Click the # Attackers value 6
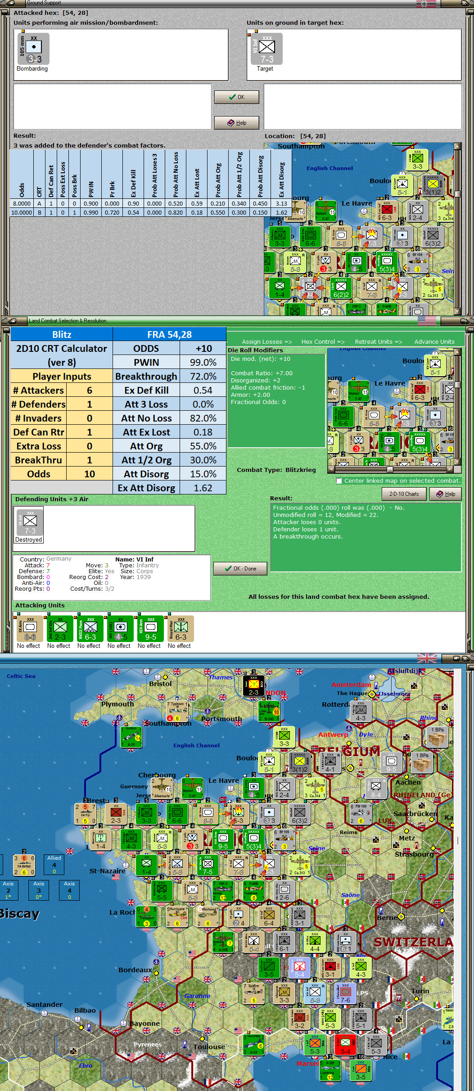Screen dimensions: 474x1091 point(90,391)
